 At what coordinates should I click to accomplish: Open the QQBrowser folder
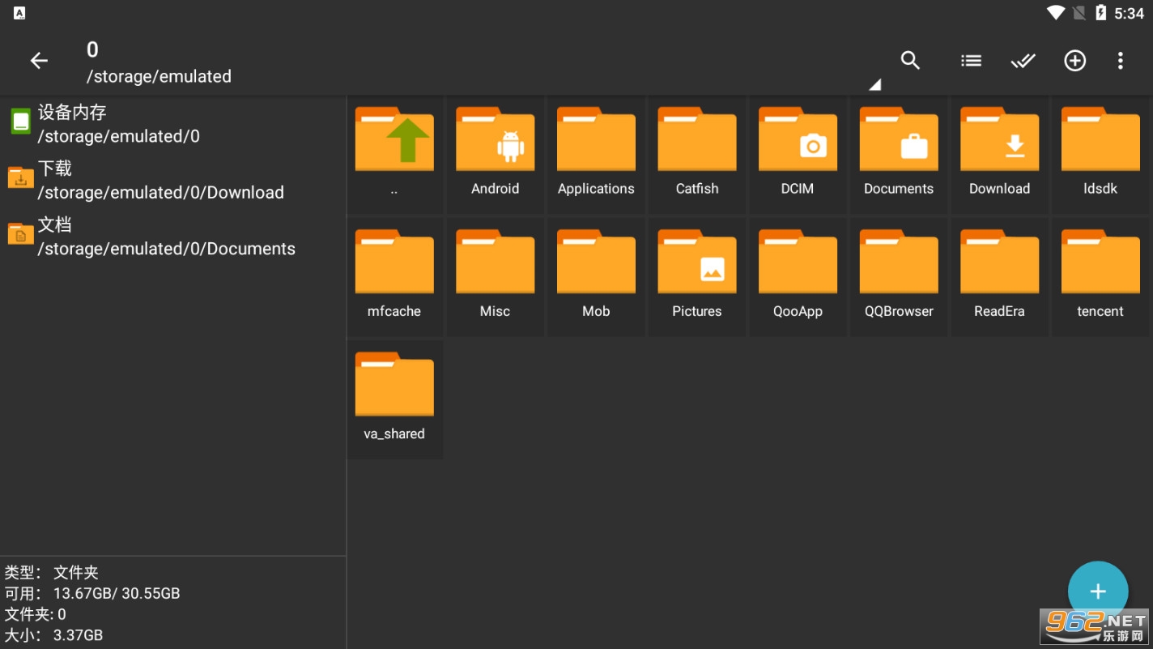[x=899, y=276]
